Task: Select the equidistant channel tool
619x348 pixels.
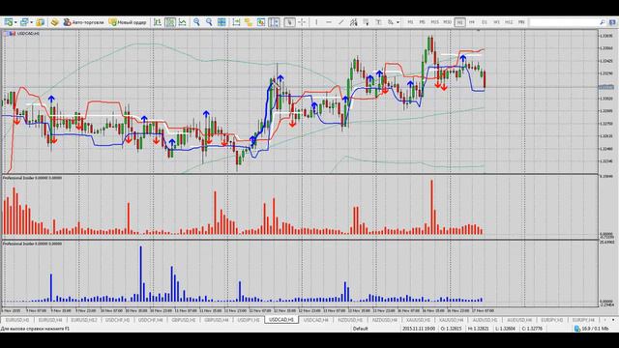Action: 353,22
